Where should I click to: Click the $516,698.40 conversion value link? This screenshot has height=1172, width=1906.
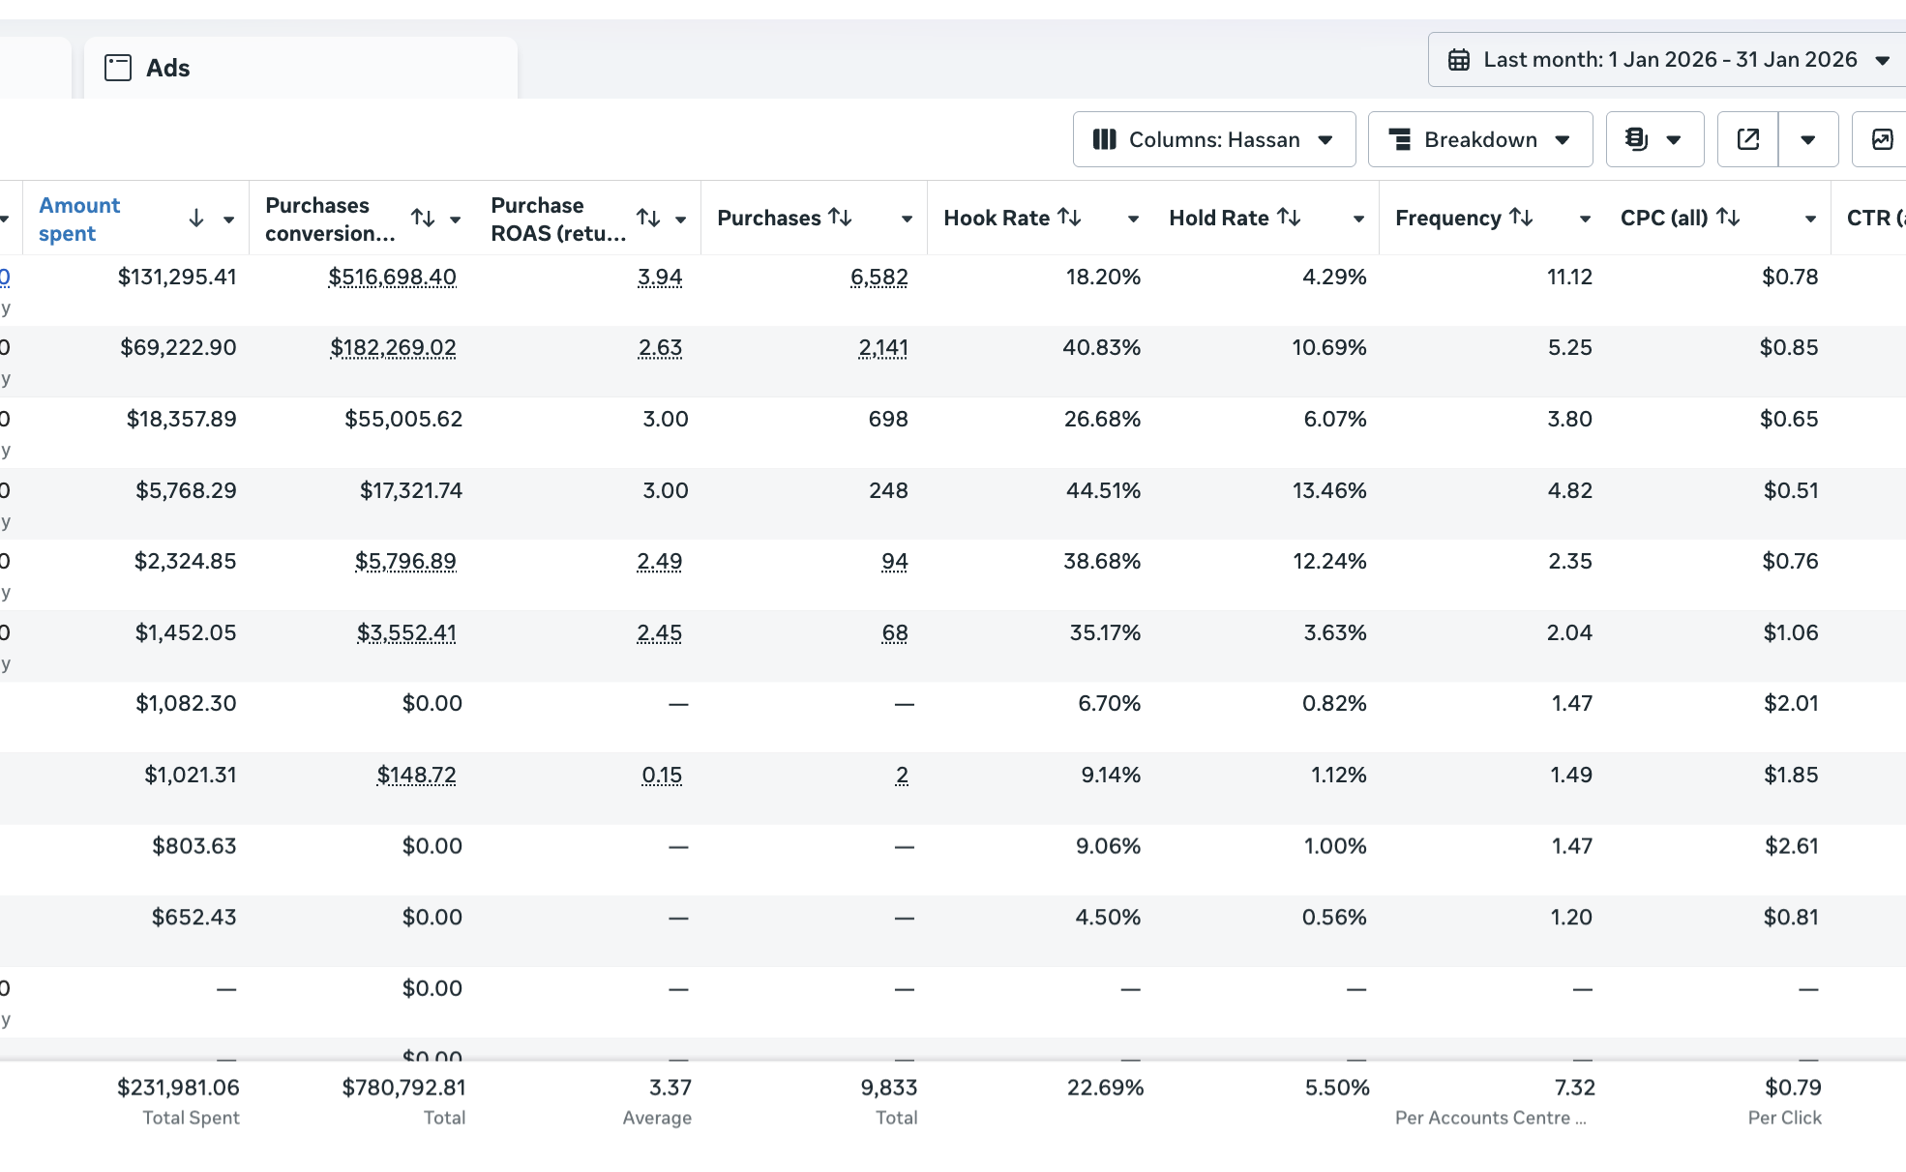(392, 278)
